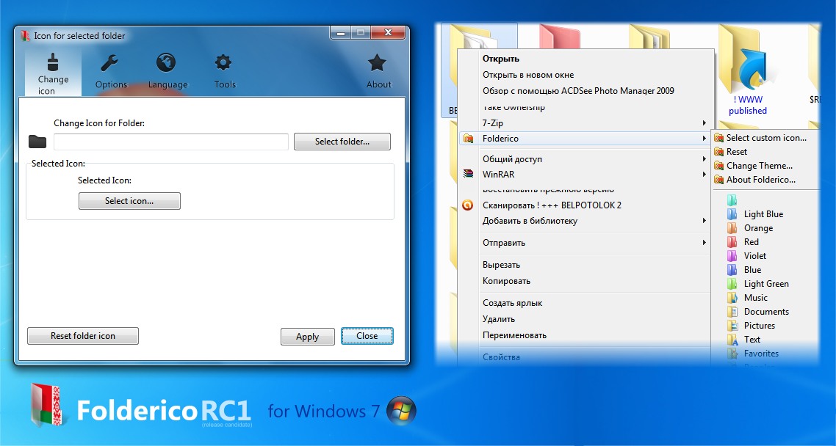The height and width of the screenshot is (446, 836).
Task: Choose Удалить in the context menu
Action: [586, 319]
